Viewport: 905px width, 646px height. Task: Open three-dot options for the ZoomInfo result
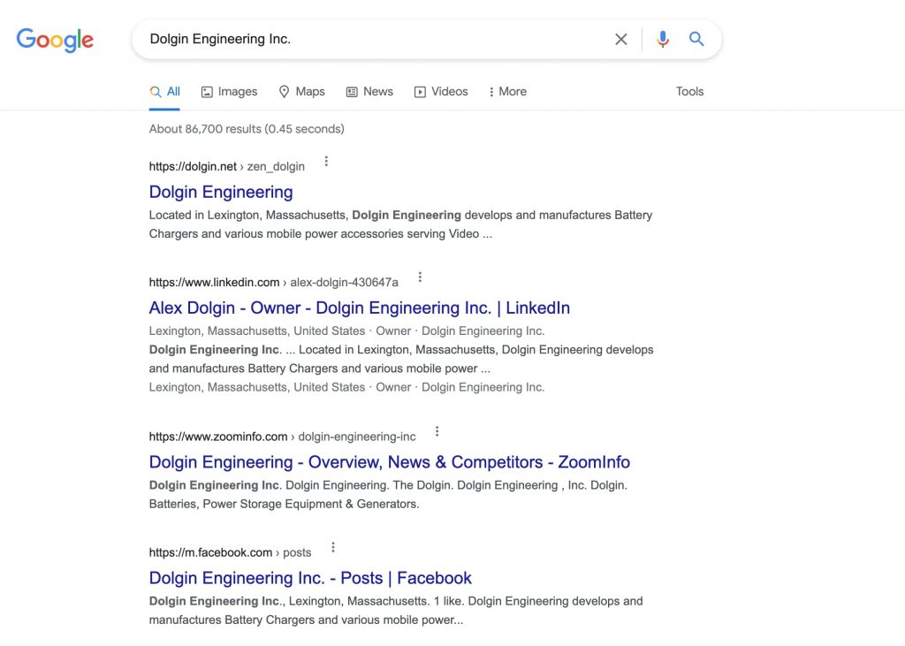tap(437, 431)
